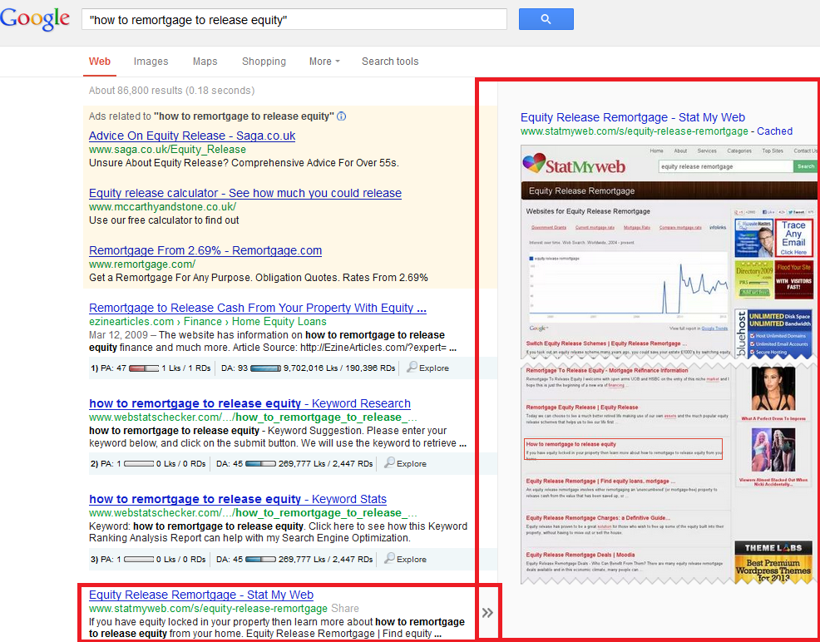Viewport: 820px width, 642px height.
Task: Click www.statmyweb.com URL in preview panel
Action: 635,131
